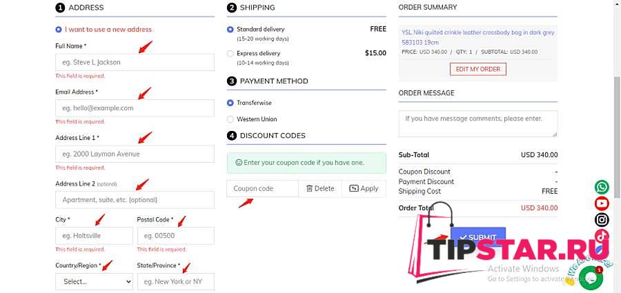Open the live chat bubble widget

click(591, 278)
